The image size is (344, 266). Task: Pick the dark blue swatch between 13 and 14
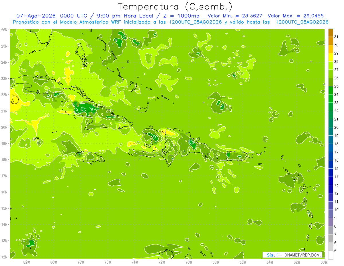331,181
